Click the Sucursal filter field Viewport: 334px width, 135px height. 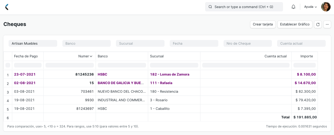coord(140,44)
